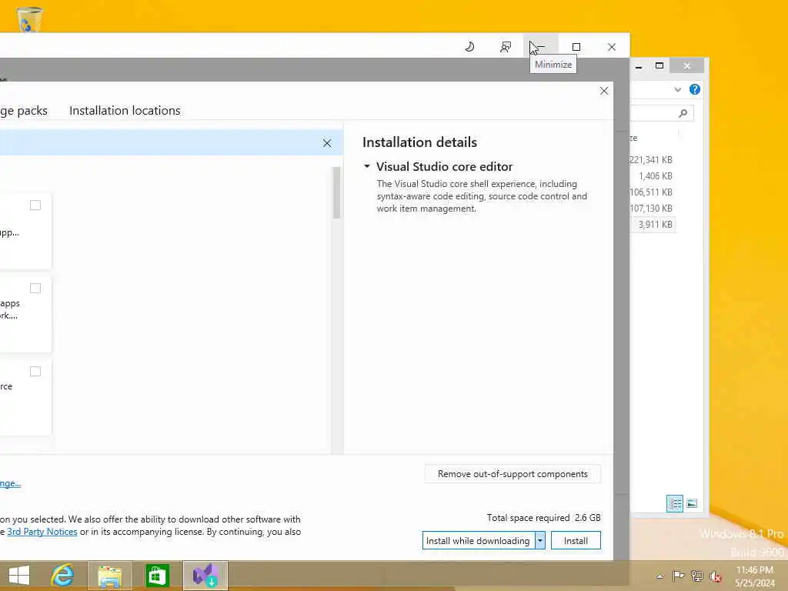Open Install while downloading dropdown arrow
The width and height of the screenshot is (788, 591).
click(540, 541)
